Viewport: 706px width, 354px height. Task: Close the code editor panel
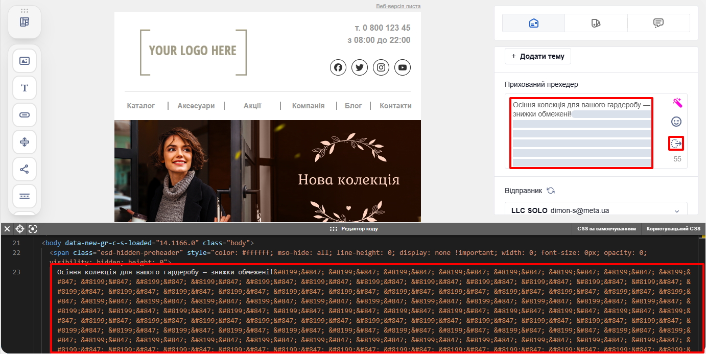(x=7, y=229)
